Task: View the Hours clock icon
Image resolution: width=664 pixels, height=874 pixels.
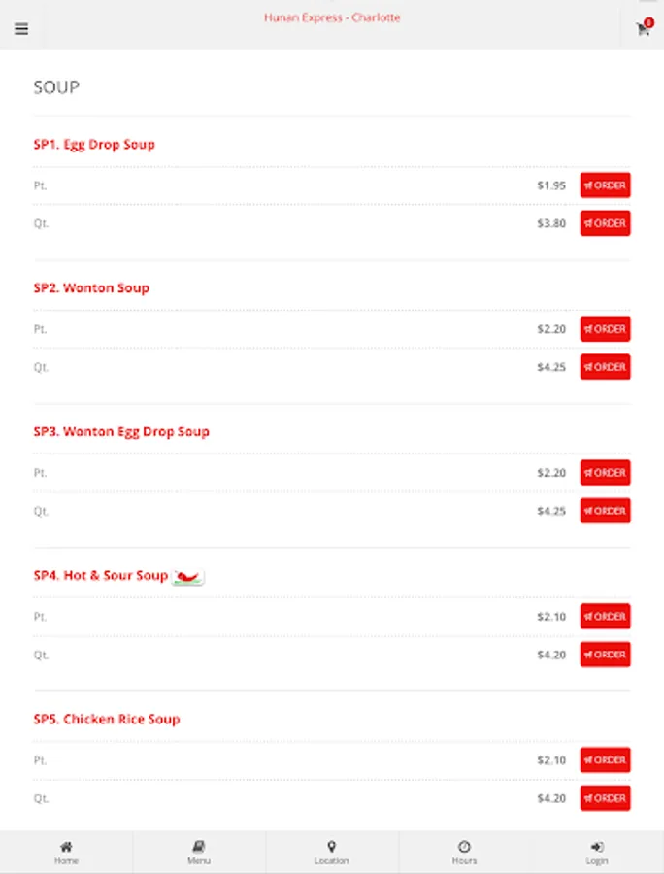Action: 464,847
